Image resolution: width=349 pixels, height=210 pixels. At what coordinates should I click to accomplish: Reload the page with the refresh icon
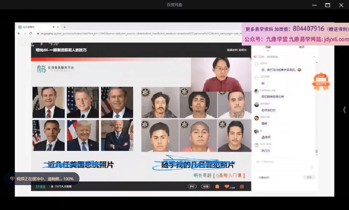31,33
